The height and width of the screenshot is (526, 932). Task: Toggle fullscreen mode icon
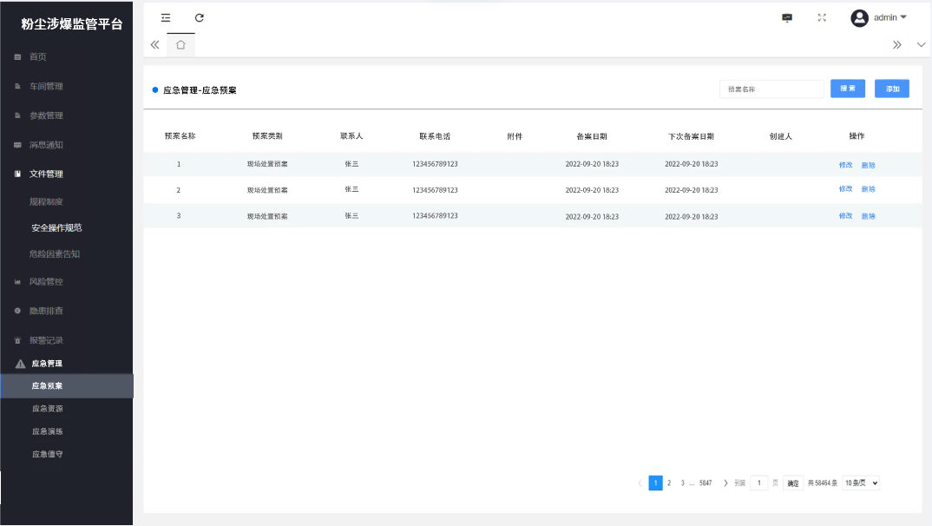(x=822, y=17)
